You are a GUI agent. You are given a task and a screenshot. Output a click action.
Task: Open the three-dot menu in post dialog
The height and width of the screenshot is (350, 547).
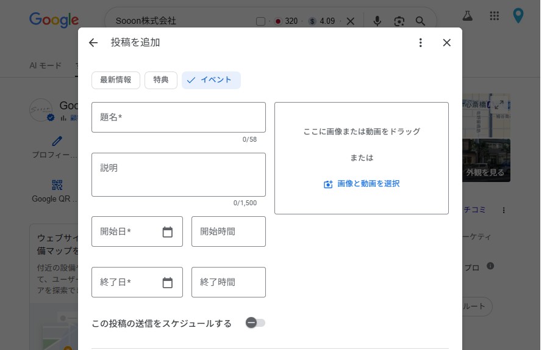420,43
